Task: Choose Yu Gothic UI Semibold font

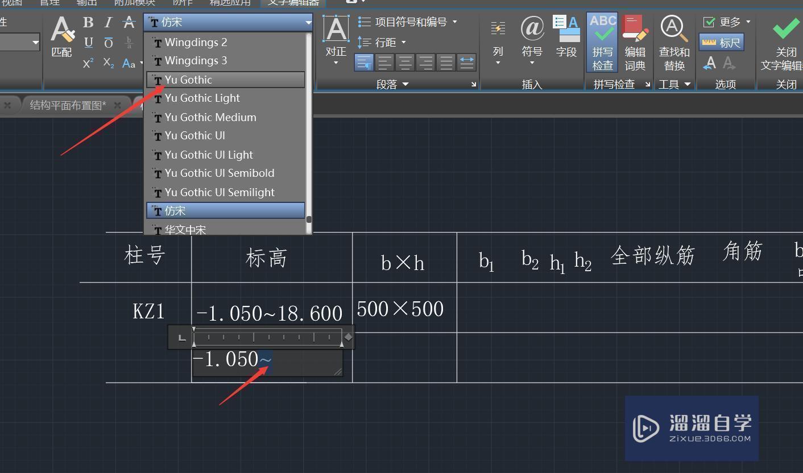Action: pyautogui.click(x=225, y=173)
